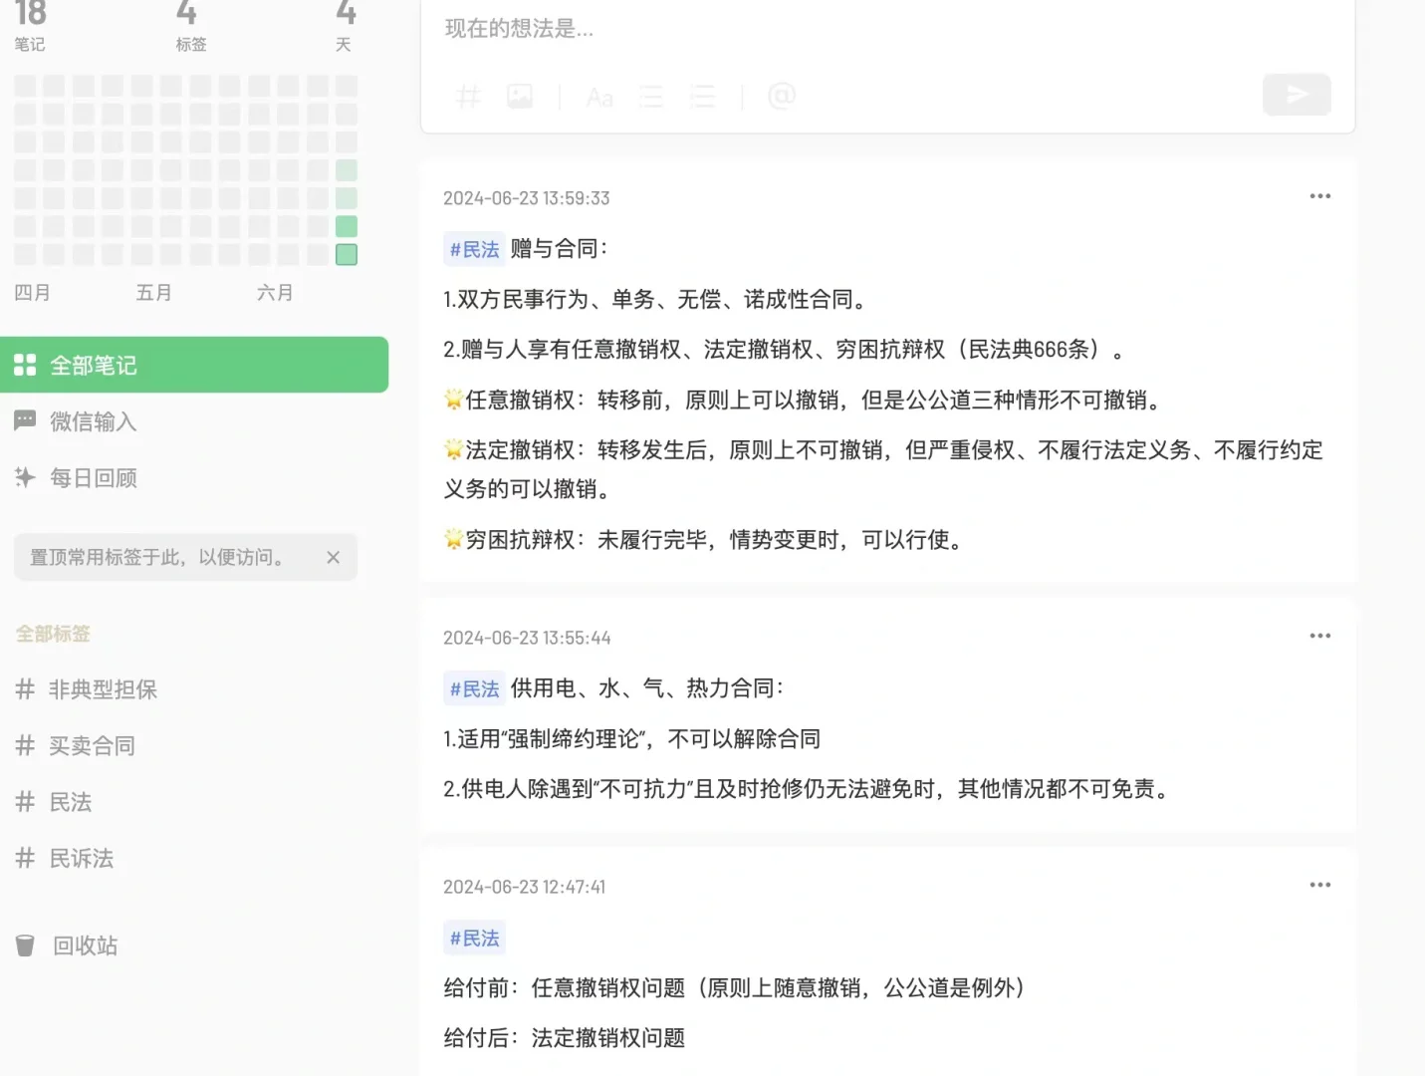Click the line starting 给付前：任意撤销权问题
Image resolution: width=1425 pixels, height=1076 pixels.
point(735,988)
